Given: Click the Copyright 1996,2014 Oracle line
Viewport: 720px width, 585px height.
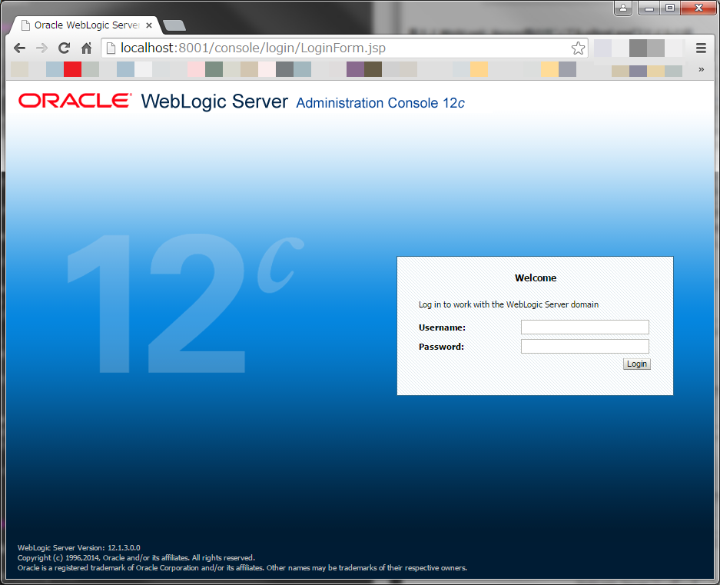Looking at the screenshot, I should tap(136, 558).
